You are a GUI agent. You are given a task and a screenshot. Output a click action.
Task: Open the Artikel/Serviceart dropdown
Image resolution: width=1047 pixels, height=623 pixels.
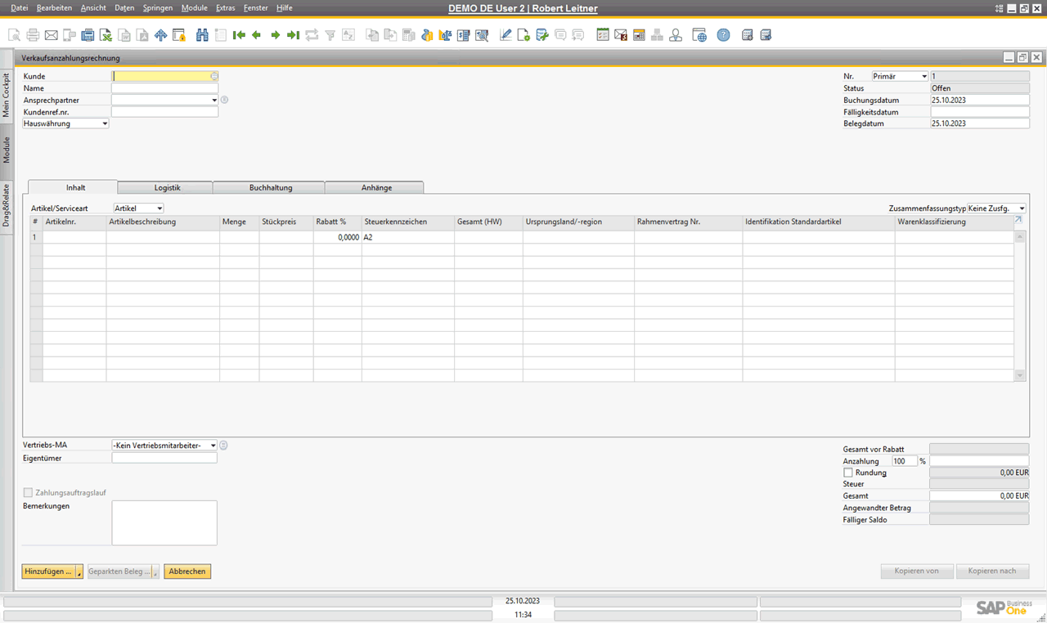(x=138, y=208)
